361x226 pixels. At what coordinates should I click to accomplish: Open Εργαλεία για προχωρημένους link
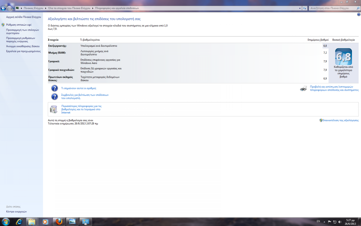click(x=23, y=51)
